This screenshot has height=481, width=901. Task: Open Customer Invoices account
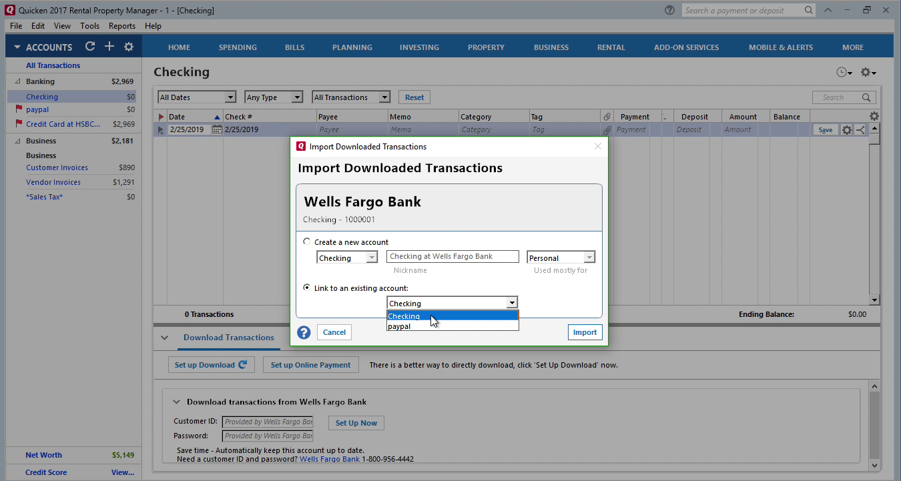[57, 167]
